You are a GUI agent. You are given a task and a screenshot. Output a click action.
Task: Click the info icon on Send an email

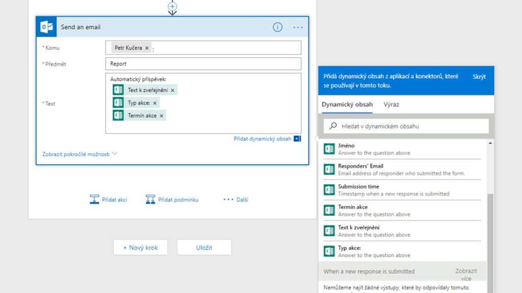pyautogui.click(x=277, y=27)
